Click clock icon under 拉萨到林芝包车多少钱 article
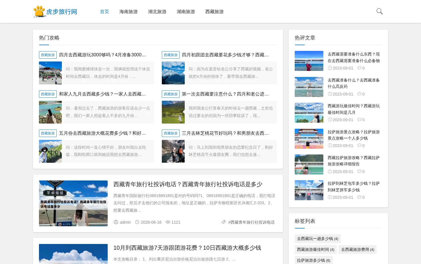Screen dimensions: 421x264 click(330, 197)
